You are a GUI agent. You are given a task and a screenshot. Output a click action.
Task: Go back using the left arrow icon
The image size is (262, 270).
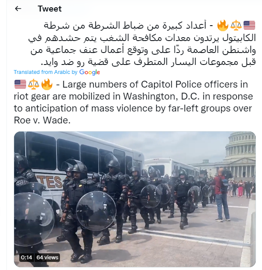tap(18, 9)
